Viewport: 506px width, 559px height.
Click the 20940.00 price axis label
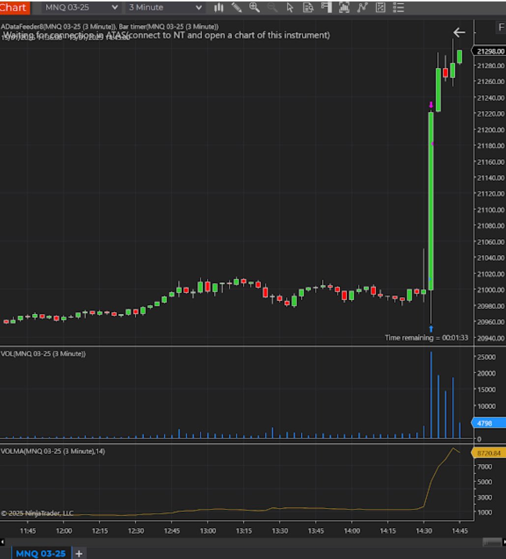pos(491,338)
